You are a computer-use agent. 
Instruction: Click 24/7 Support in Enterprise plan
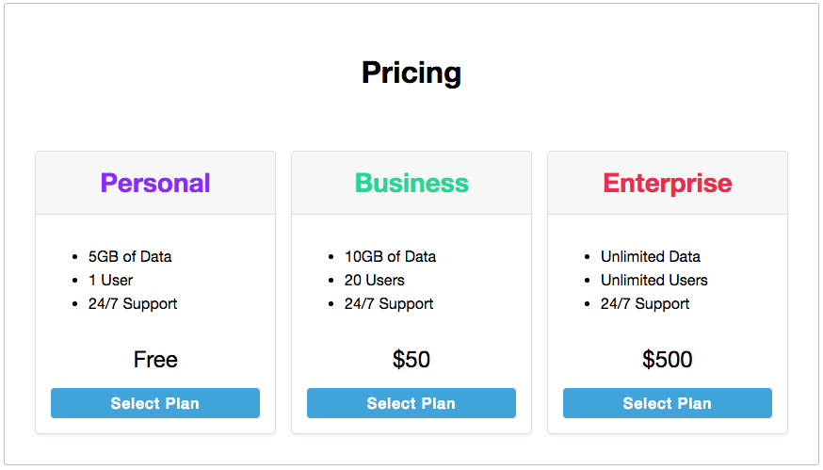(x=645, y=303)
